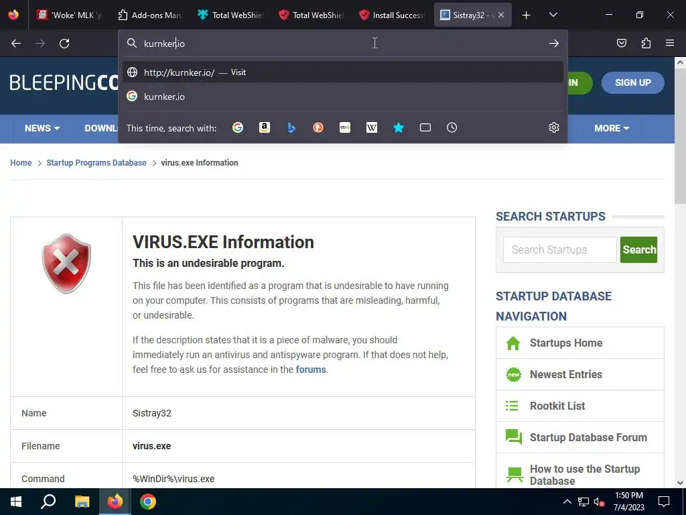Search this time with Amazon icon
The height and width of the screenshot is (515, 686).
click(x=264, y=127)
